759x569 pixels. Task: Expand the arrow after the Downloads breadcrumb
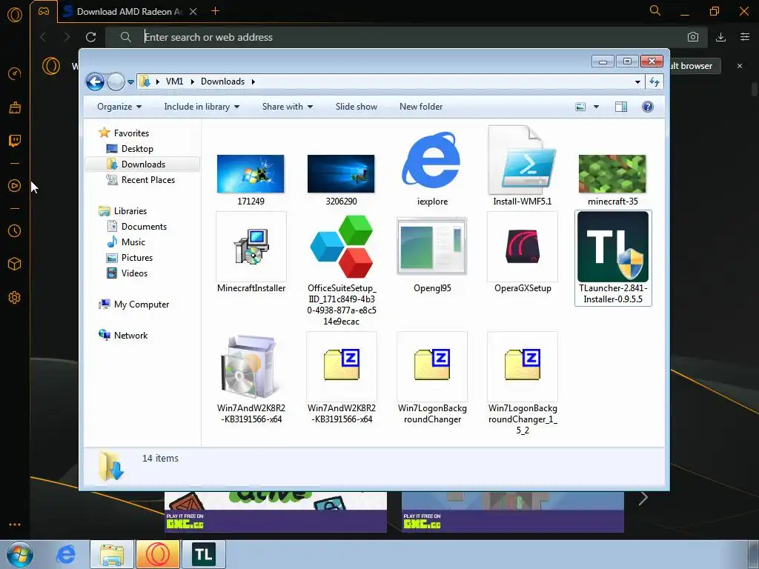(x=253, y=81)
